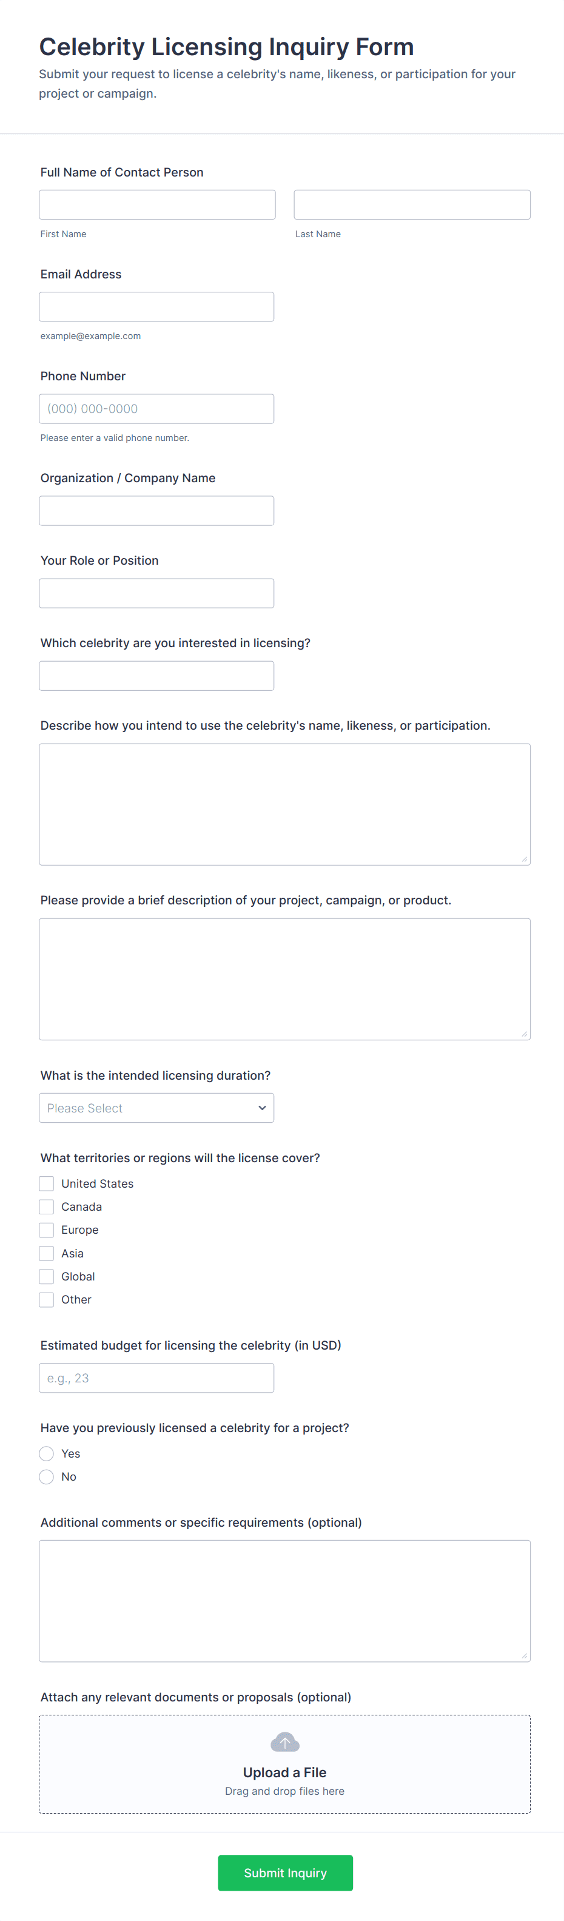Screen dimensions: 564x1921
Task: Select the Email Address text box
Action: (x=156, y=306)
